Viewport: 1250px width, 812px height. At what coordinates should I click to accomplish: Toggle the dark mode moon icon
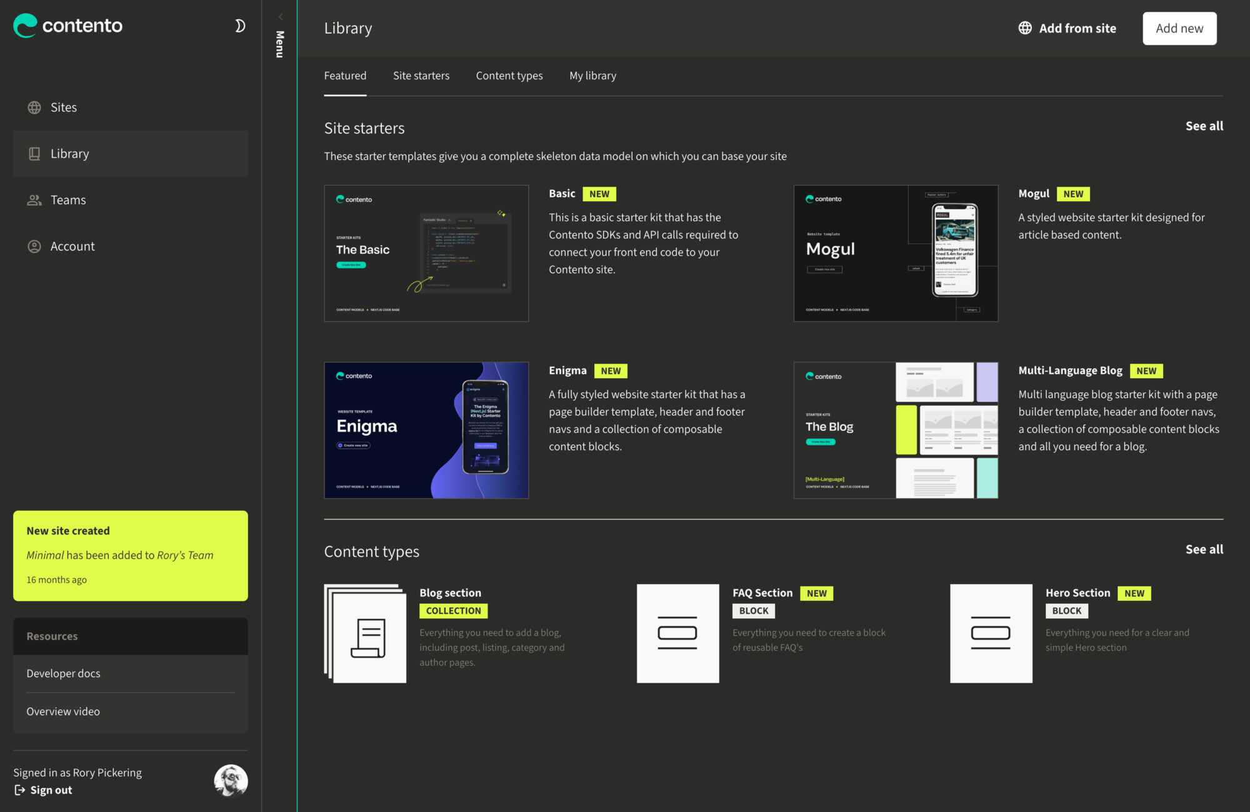pyautogui.click(x=239, y=26)
